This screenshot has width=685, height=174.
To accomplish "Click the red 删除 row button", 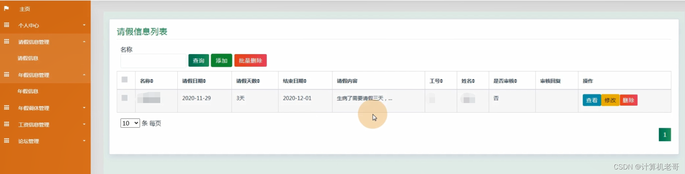I will click(629, 100).
